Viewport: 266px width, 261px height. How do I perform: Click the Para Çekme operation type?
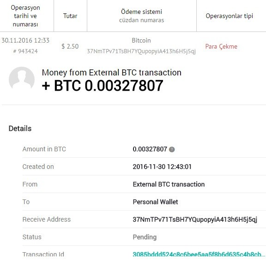[x=221, y=46]
